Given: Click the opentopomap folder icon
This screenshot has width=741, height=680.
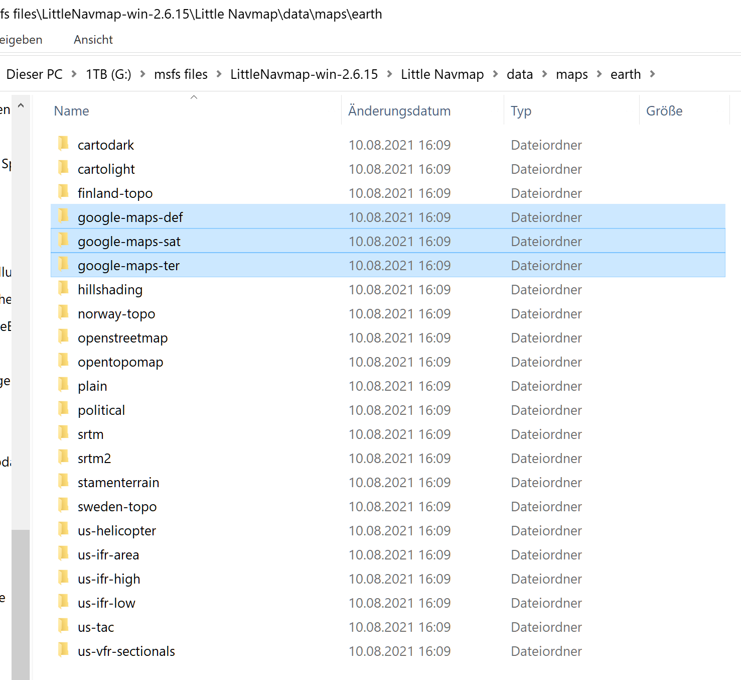Looking at the screenshot, I should click(63, 361).
